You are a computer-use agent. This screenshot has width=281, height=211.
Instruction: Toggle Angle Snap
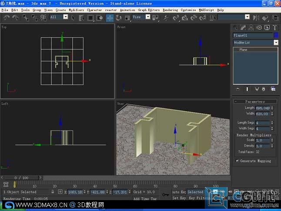click(184, 17)
